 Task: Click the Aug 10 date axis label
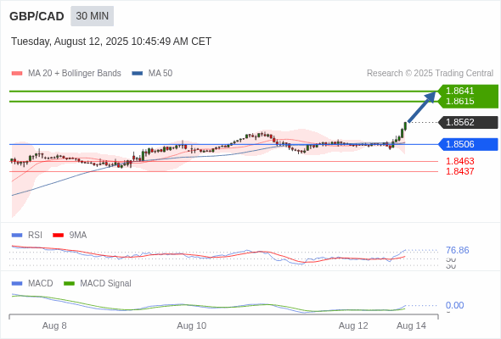click(x=191, y=325)
